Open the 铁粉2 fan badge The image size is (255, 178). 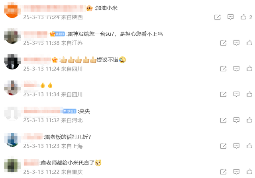point(70,111)
